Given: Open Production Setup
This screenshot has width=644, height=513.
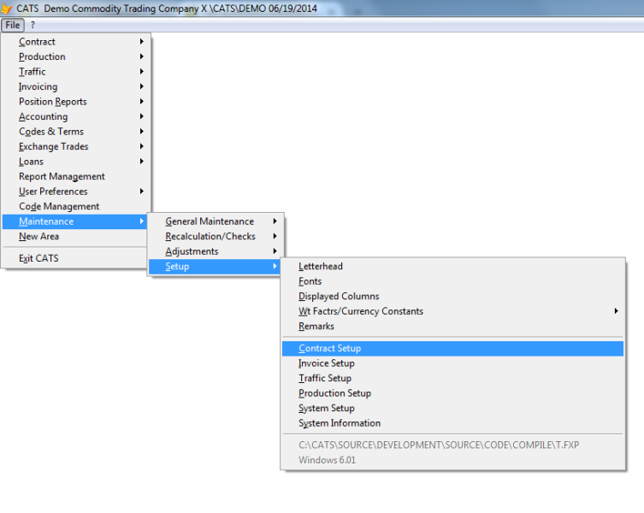Looking at the screenshot, I should pyautogui.click(x=452, y=393).
